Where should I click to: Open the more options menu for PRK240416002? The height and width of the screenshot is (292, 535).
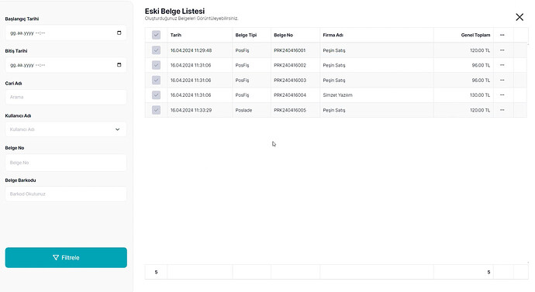[502, 65]
